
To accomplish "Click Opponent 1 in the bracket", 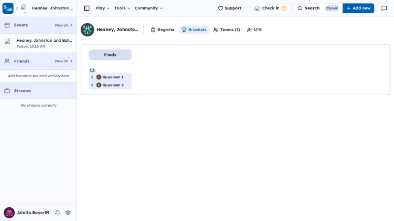I will pyautogui.click(x=110, y=77).
